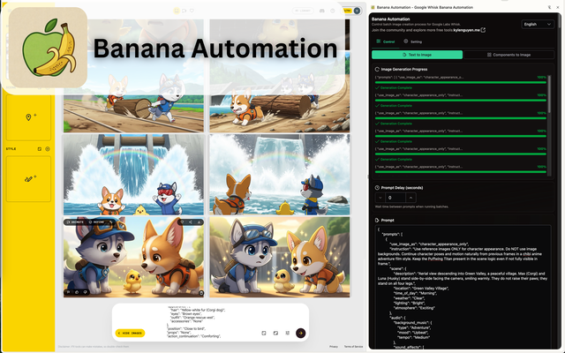Image resolution: width=565 pixels, height=353 pixels.
Task: Focus the Whisk prompt text box
Action: point(209,322)
